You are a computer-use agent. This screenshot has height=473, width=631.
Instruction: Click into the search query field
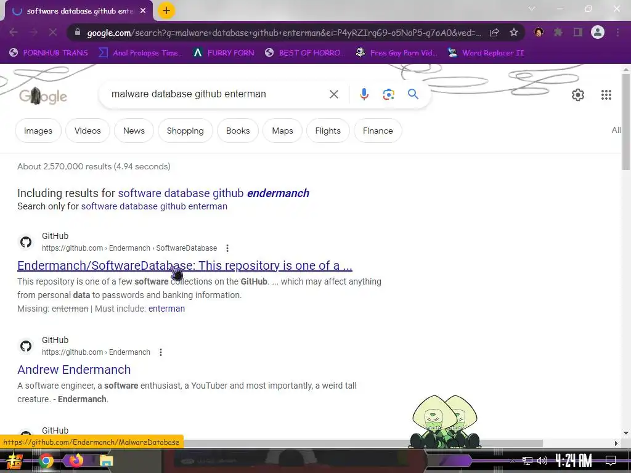[218, 94]
